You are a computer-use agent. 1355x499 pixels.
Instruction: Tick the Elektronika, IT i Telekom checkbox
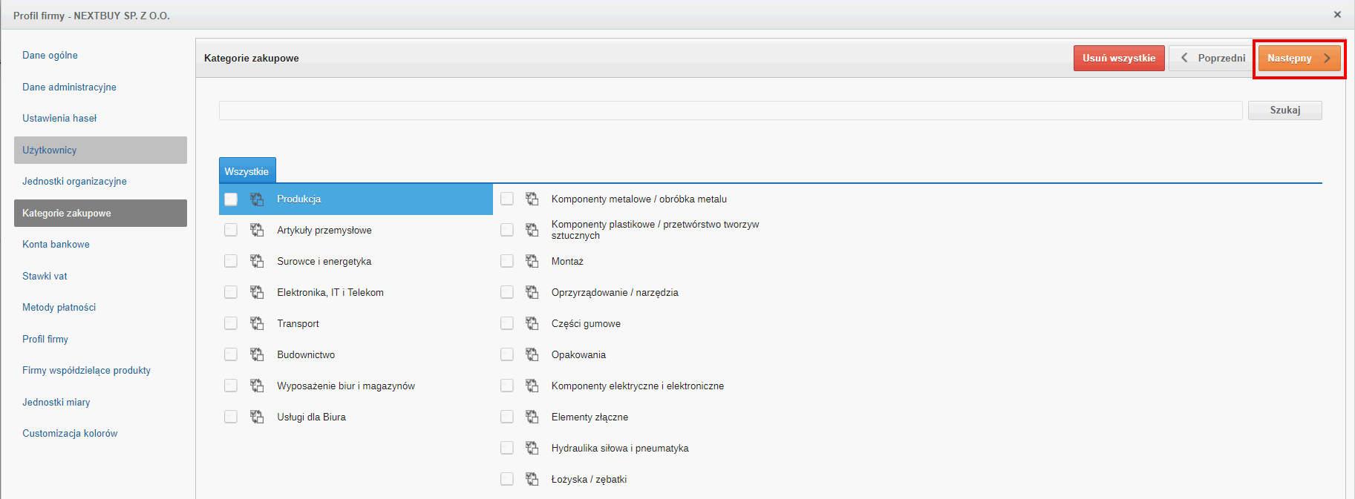tap(231, 293)
